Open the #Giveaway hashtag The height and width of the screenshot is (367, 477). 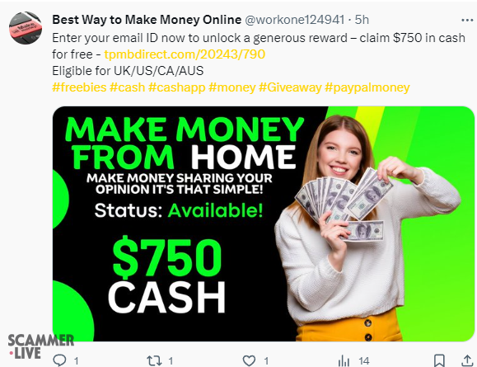pyautogui.click(x=290, y=87)
